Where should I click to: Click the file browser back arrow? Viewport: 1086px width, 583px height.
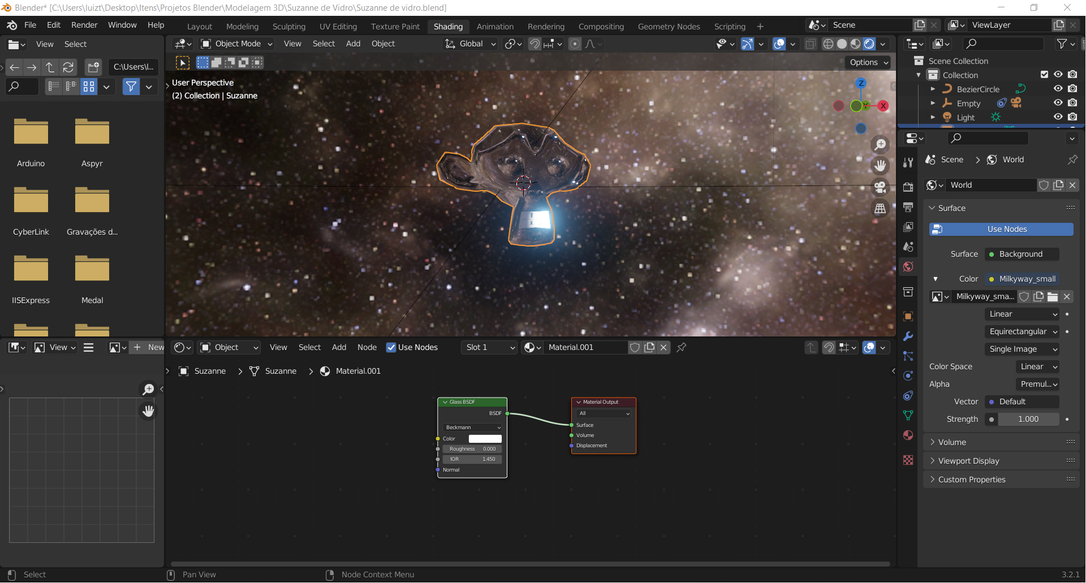[14, 67]
